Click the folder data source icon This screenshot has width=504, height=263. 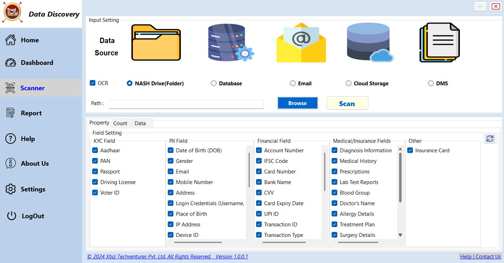pyautogui.click(x=156, y=43)
